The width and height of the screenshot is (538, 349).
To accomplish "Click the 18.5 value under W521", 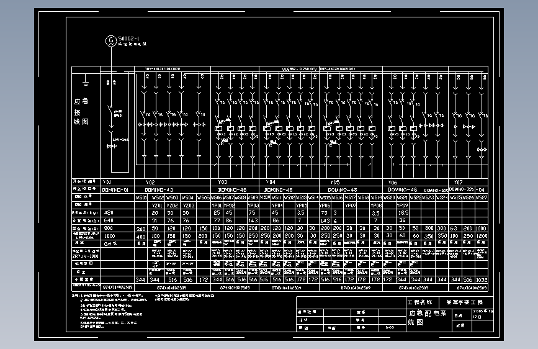I will [403, 213].
